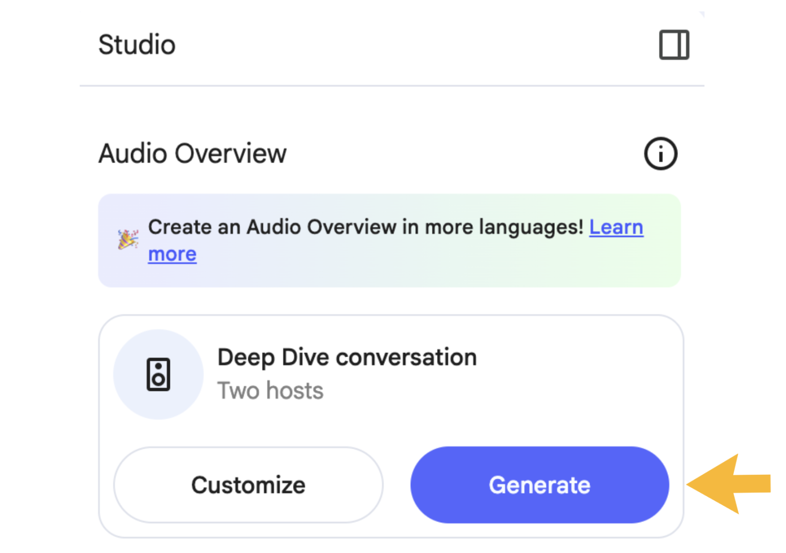786x553 pixels.
Task: Click the underlined "more" text on the banner's second line
Action: (172, 254)
